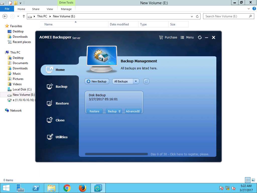Click the forward navigation arrow
The width and height of the screenshot is (257, 193).
(x=12, y=16)
